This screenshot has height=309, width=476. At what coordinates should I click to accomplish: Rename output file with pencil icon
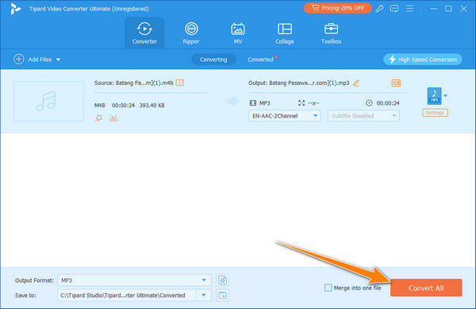pos(356,83)
